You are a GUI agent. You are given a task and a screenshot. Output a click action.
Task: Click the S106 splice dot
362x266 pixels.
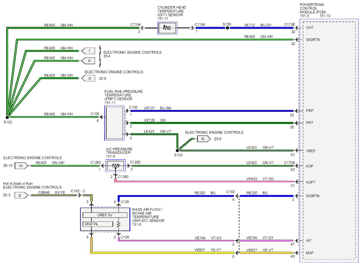(x=227, y=28)
